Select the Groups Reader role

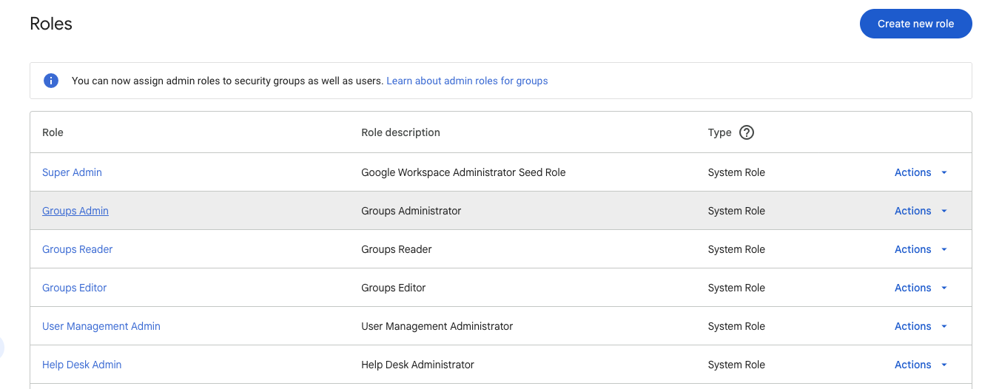pos(78,249)
